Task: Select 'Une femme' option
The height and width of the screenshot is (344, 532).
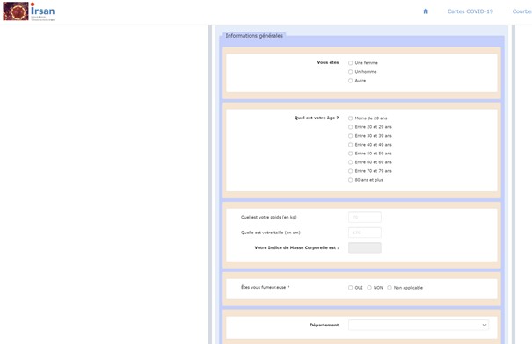Action: click(351, 63)
